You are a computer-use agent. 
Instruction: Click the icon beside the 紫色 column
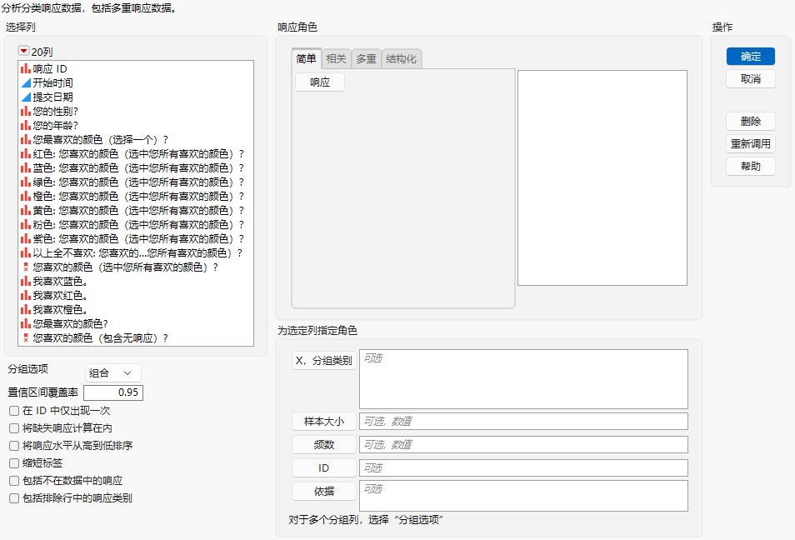[25, 239]
